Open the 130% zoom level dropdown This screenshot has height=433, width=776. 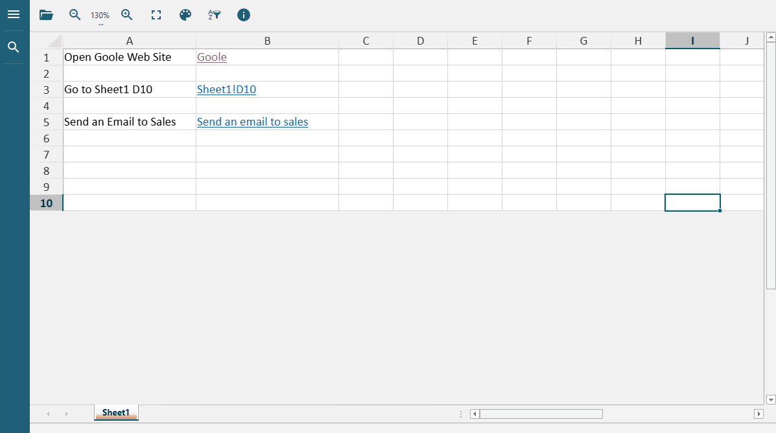pos(100,16)
